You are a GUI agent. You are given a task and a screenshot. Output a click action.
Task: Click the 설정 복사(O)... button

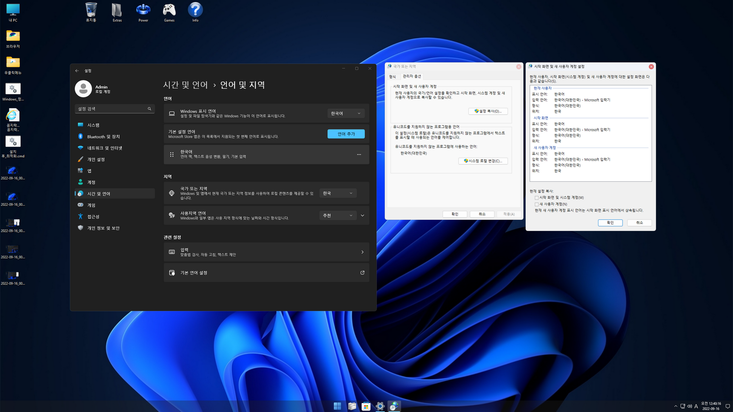488,111
